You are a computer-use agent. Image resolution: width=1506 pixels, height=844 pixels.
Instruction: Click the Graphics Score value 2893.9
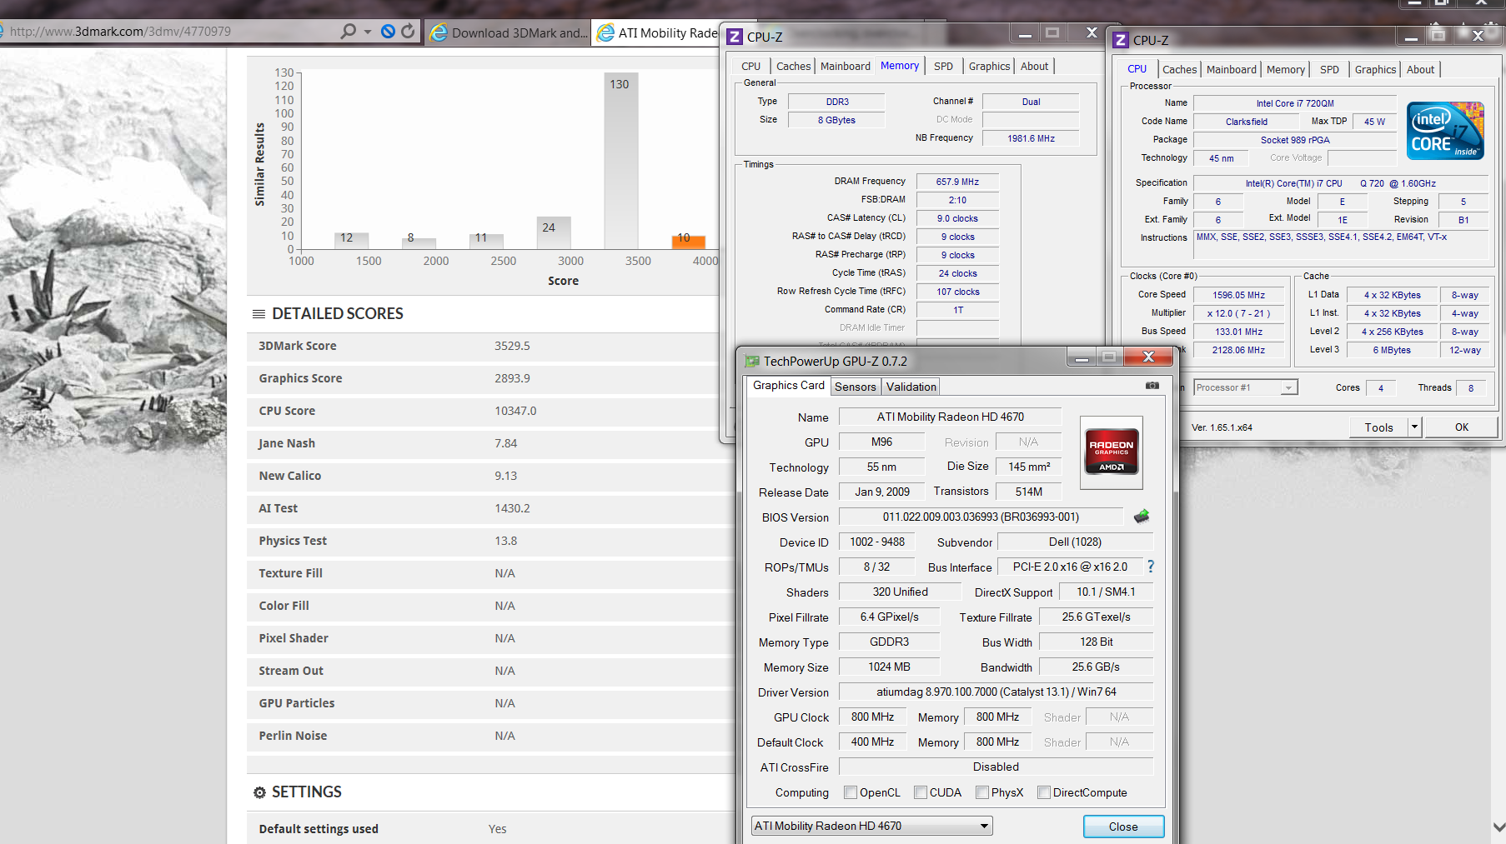point(512,378)
